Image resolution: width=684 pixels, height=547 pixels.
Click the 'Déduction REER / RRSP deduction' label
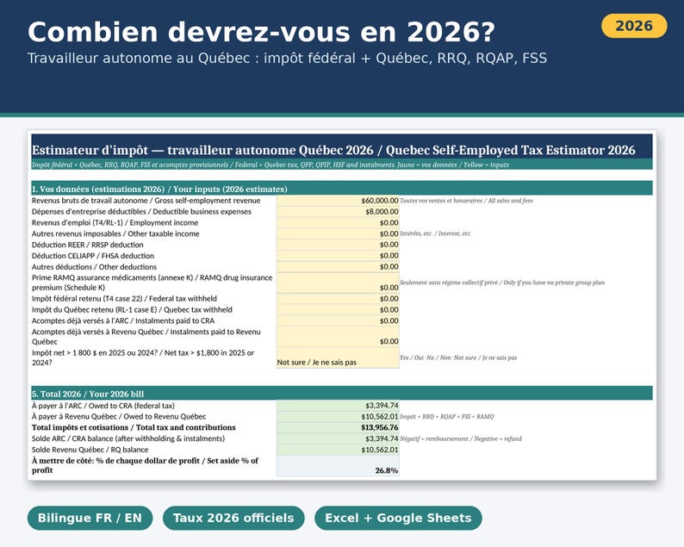point(87,245)
